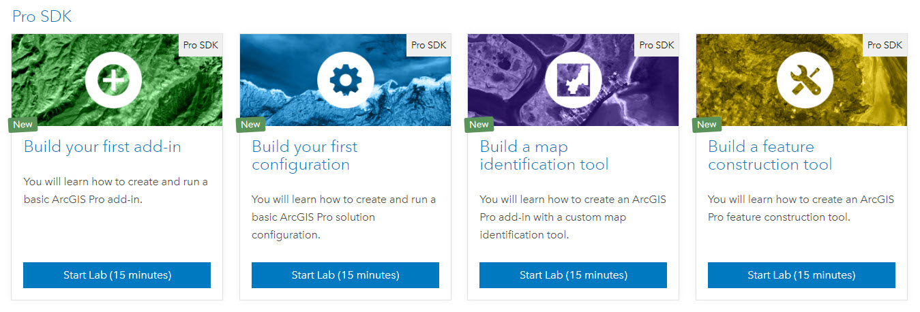This screenshot has height=312, width=920.
Task: Click the plus icon on the add-in card
Action: [113, 80]
